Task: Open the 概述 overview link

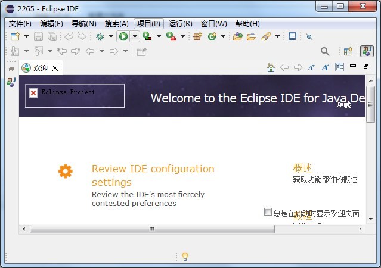Action: (x=302, y=168)
